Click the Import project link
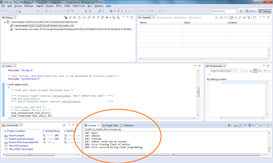273x163 pixels. point(17,135)
